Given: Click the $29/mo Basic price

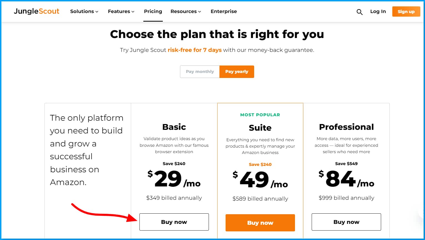Looking at the screenshot, I should [x=174, y=179].
